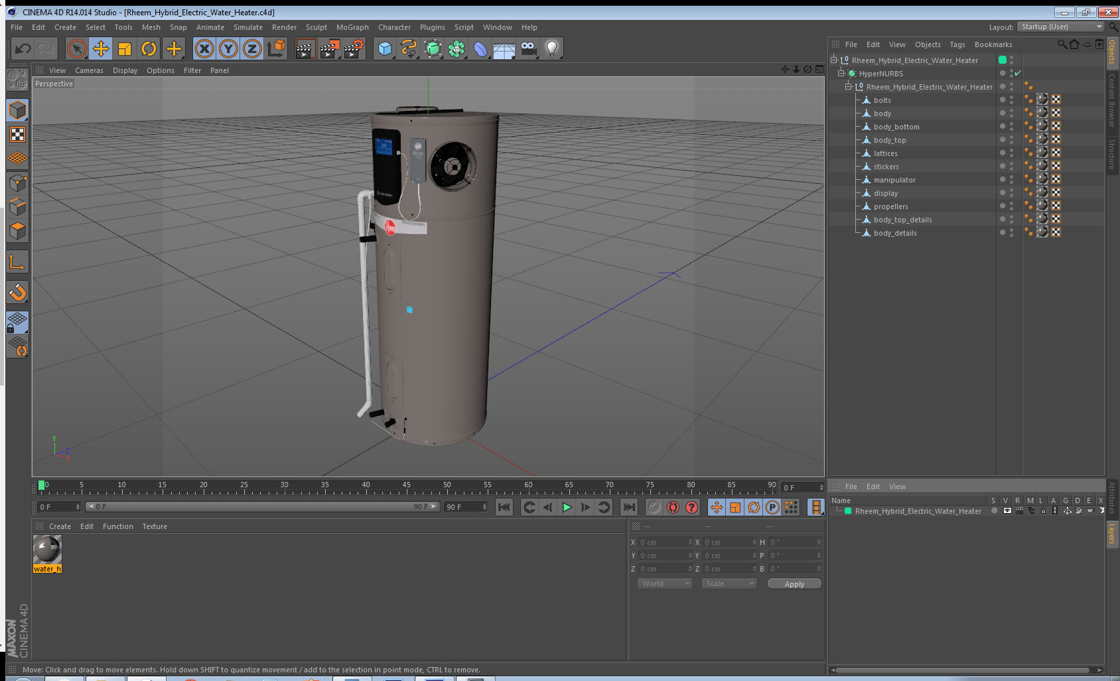This screenshot has width=1120, height=681.
Task: Toggle the Y axis lock
Action: pyautogui.click(x=228, y=48)
